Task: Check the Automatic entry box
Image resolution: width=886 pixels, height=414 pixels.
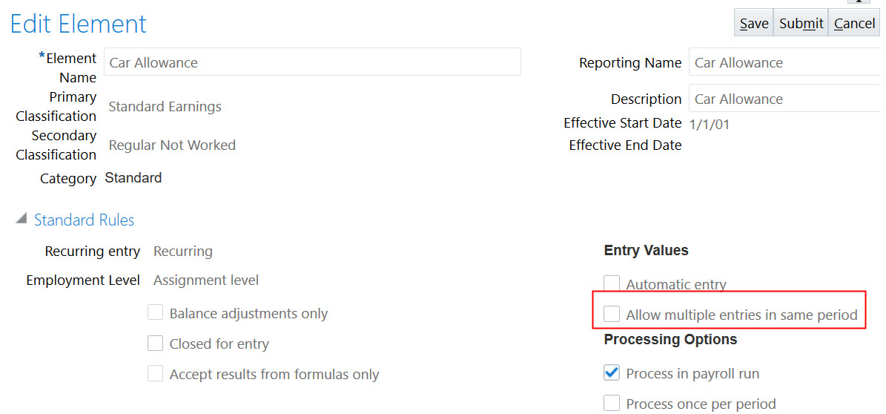Action: 612,284
